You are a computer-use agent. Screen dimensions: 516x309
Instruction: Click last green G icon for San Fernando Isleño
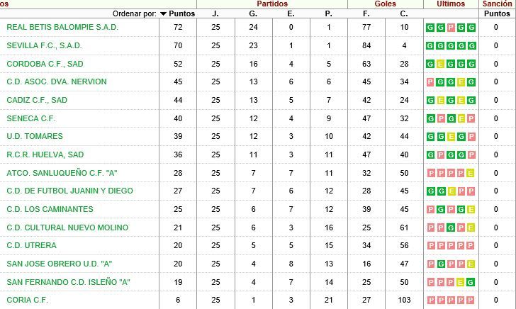pyautogui.click(x=471, y=282)
